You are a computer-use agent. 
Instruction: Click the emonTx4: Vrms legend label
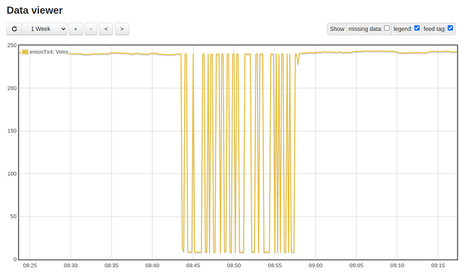49,52
